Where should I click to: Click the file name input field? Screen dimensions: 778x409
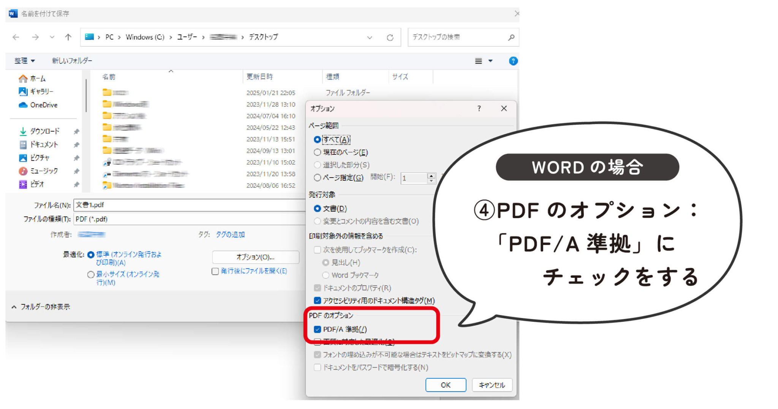[188, 205]
